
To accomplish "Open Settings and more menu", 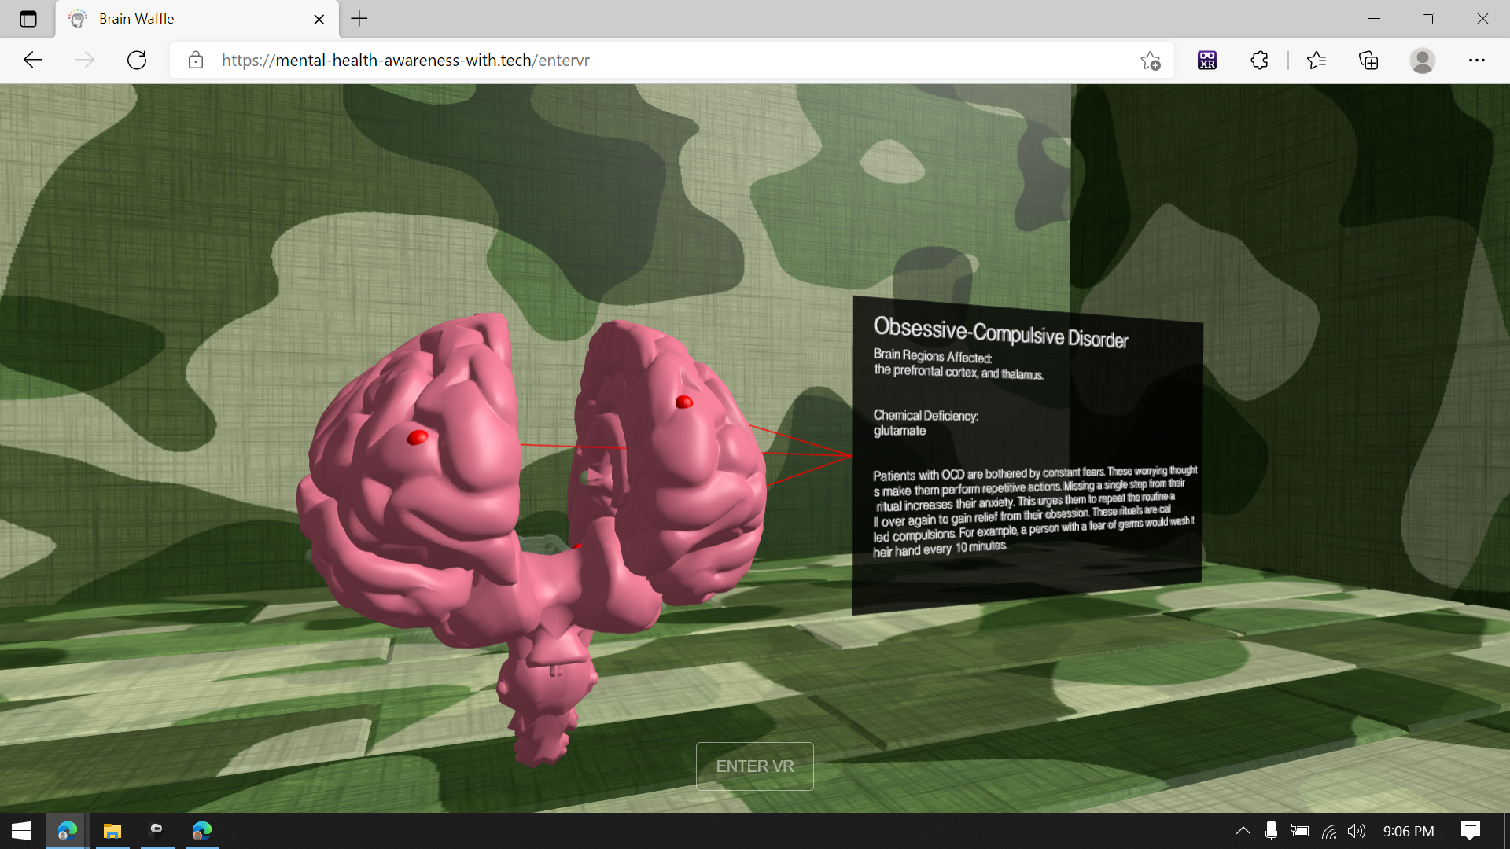I will [1476, 61].
